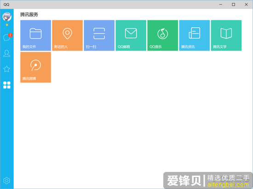Open messages with the 2 unread badge
This screenshot has height=189, width=253.
tap(7, 37)
